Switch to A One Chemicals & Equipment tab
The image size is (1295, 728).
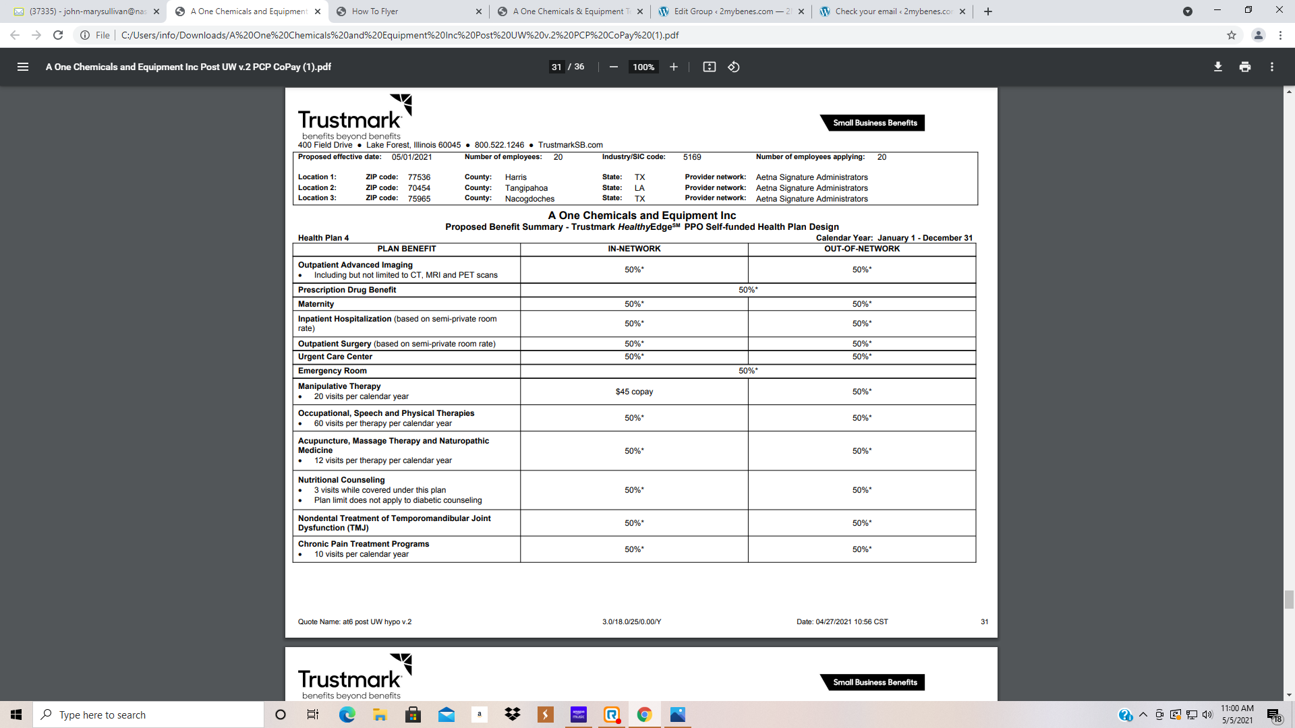[570, 11]
